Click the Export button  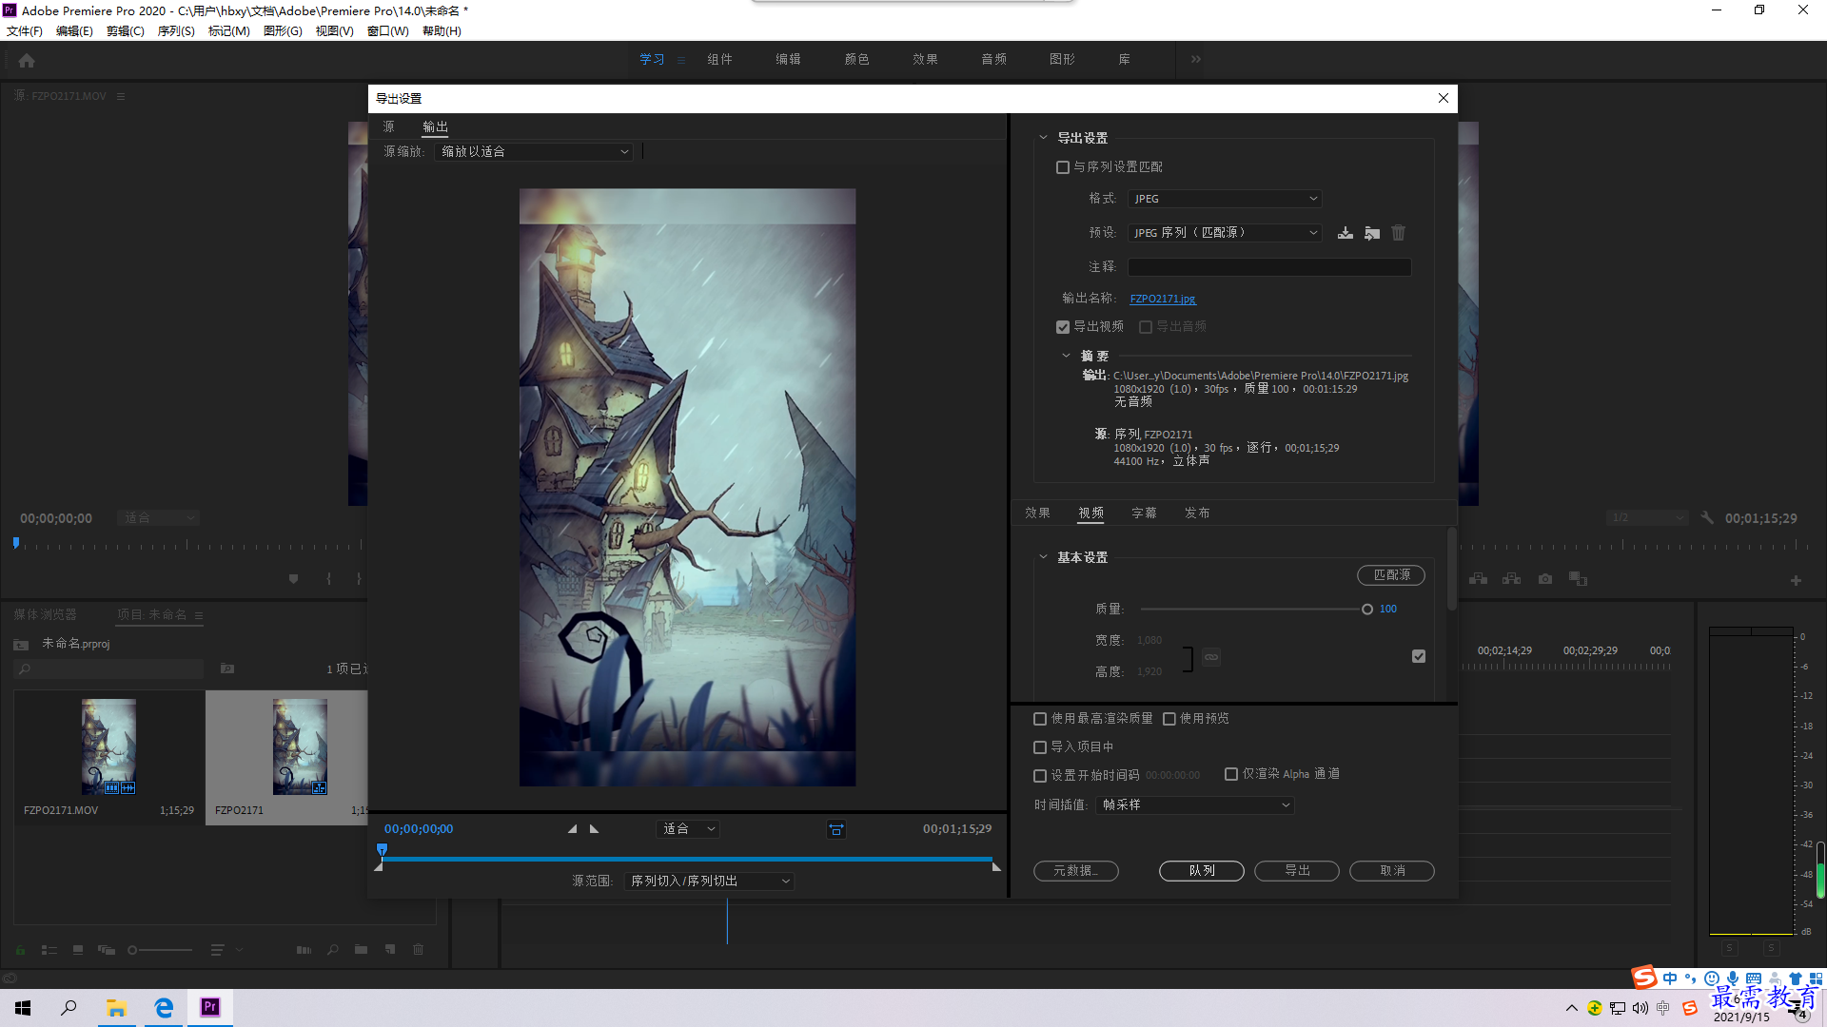point(1297,871)
